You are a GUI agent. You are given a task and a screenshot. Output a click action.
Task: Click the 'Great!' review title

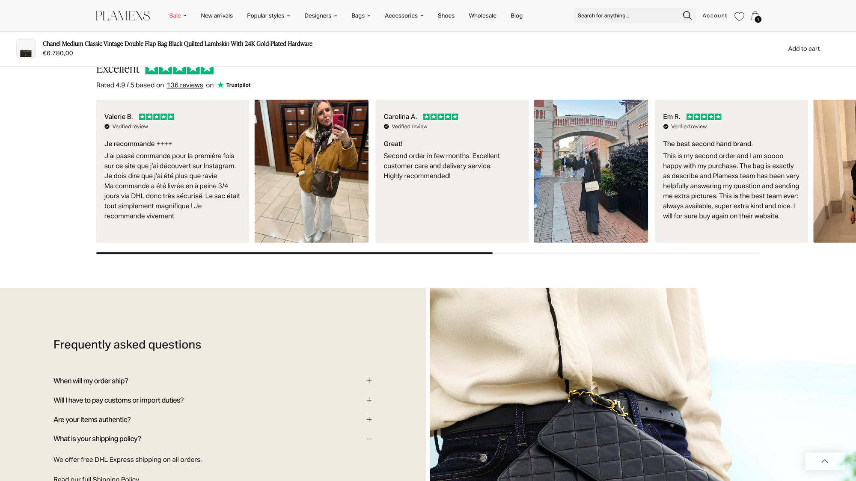click(393, 144)
